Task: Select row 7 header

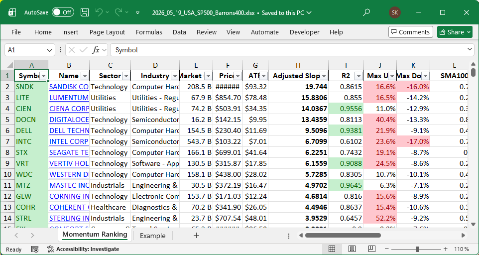Action: click(x=7, y=141)
